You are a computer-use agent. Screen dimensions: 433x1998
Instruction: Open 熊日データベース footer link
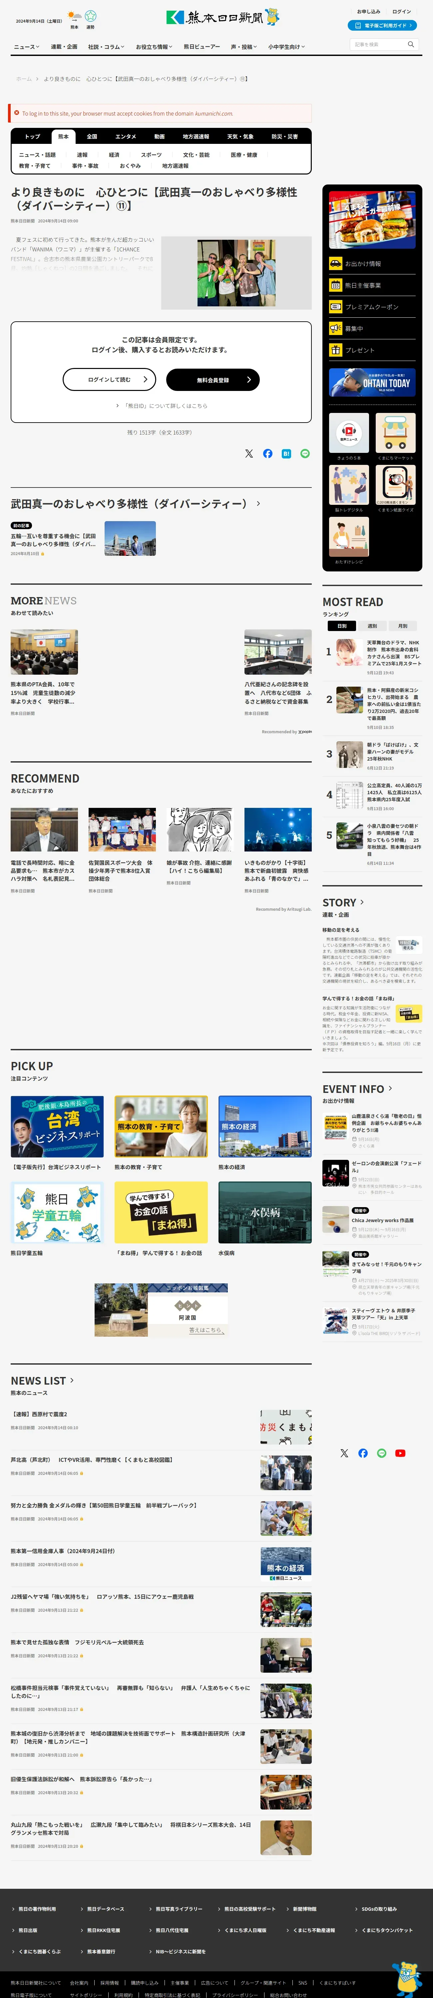(106, 1909)
